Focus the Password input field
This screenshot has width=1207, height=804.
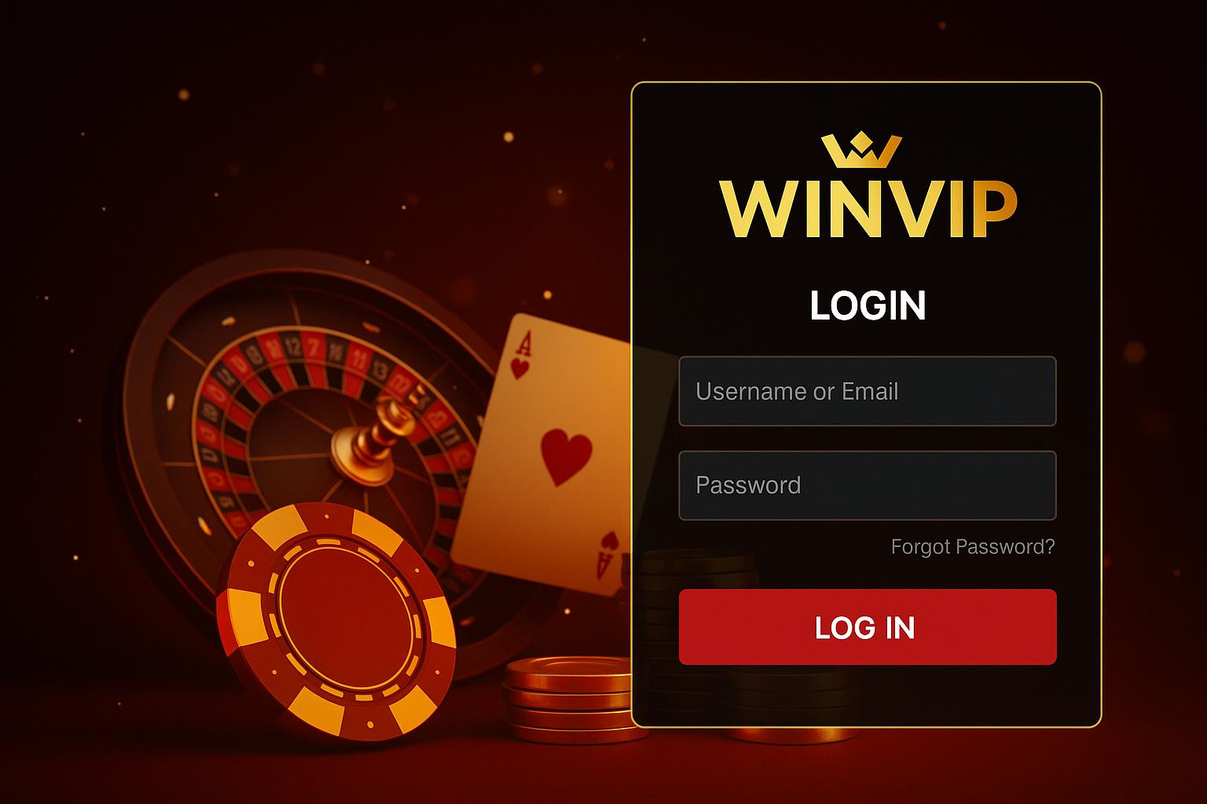867,485
